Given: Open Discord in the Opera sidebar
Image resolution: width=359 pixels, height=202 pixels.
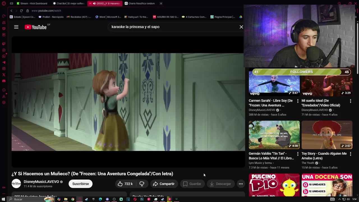Looking at the screenshot, I should point(4,81).
